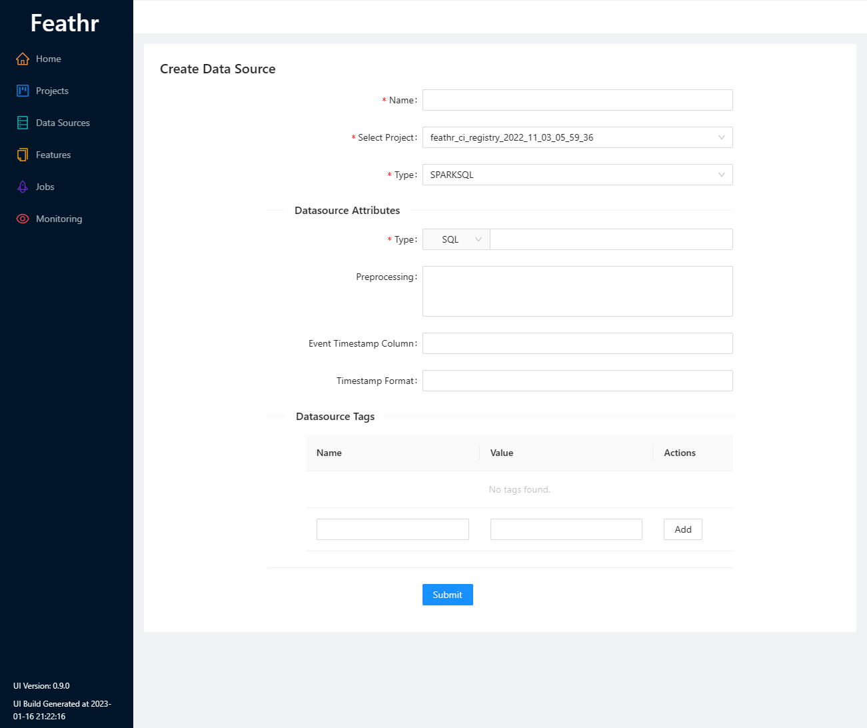867x728 pixels.
Task: Focus the Preprocessing text area
Action: click(x=578, y=291)
